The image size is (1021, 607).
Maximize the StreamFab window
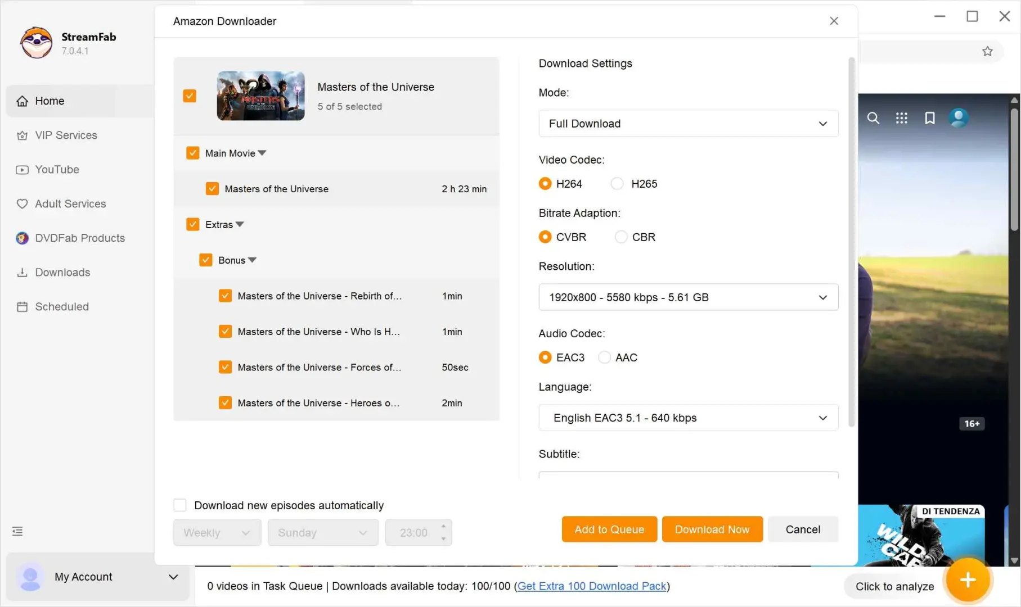[972, 16]
